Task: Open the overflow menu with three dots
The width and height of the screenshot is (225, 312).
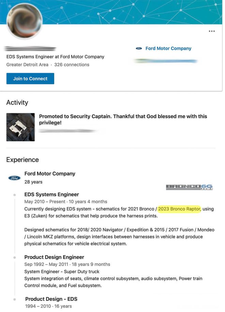Action: click(x=212, y=31)
